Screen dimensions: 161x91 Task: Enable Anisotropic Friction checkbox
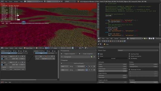pyautogui.click(x=129, y=70)
